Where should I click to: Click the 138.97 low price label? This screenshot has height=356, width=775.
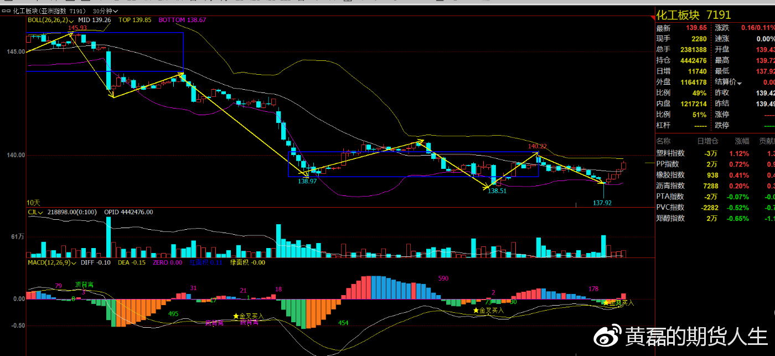pos(307,181)
